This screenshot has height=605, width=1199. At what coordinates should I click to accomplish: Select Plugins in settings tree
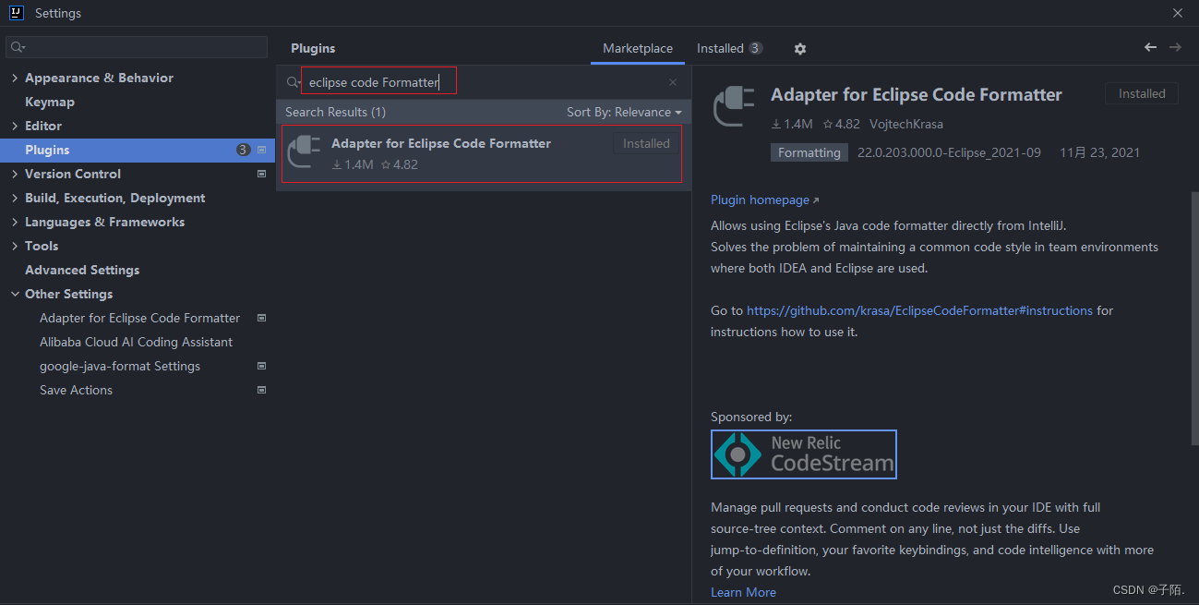[x=138, y=150]
